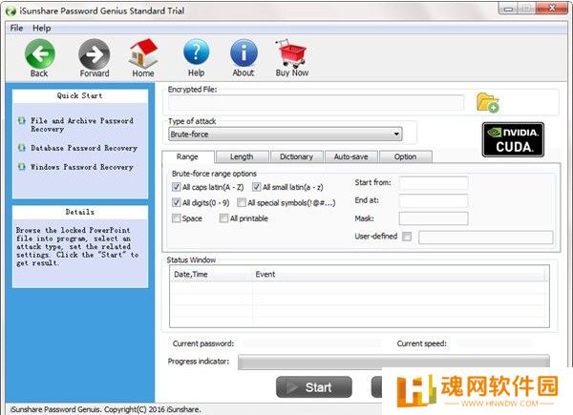This screenshot has width=573, height=415.
Task: Click icon beside Windows Password Recovery
Action: [x=22, y=166]
